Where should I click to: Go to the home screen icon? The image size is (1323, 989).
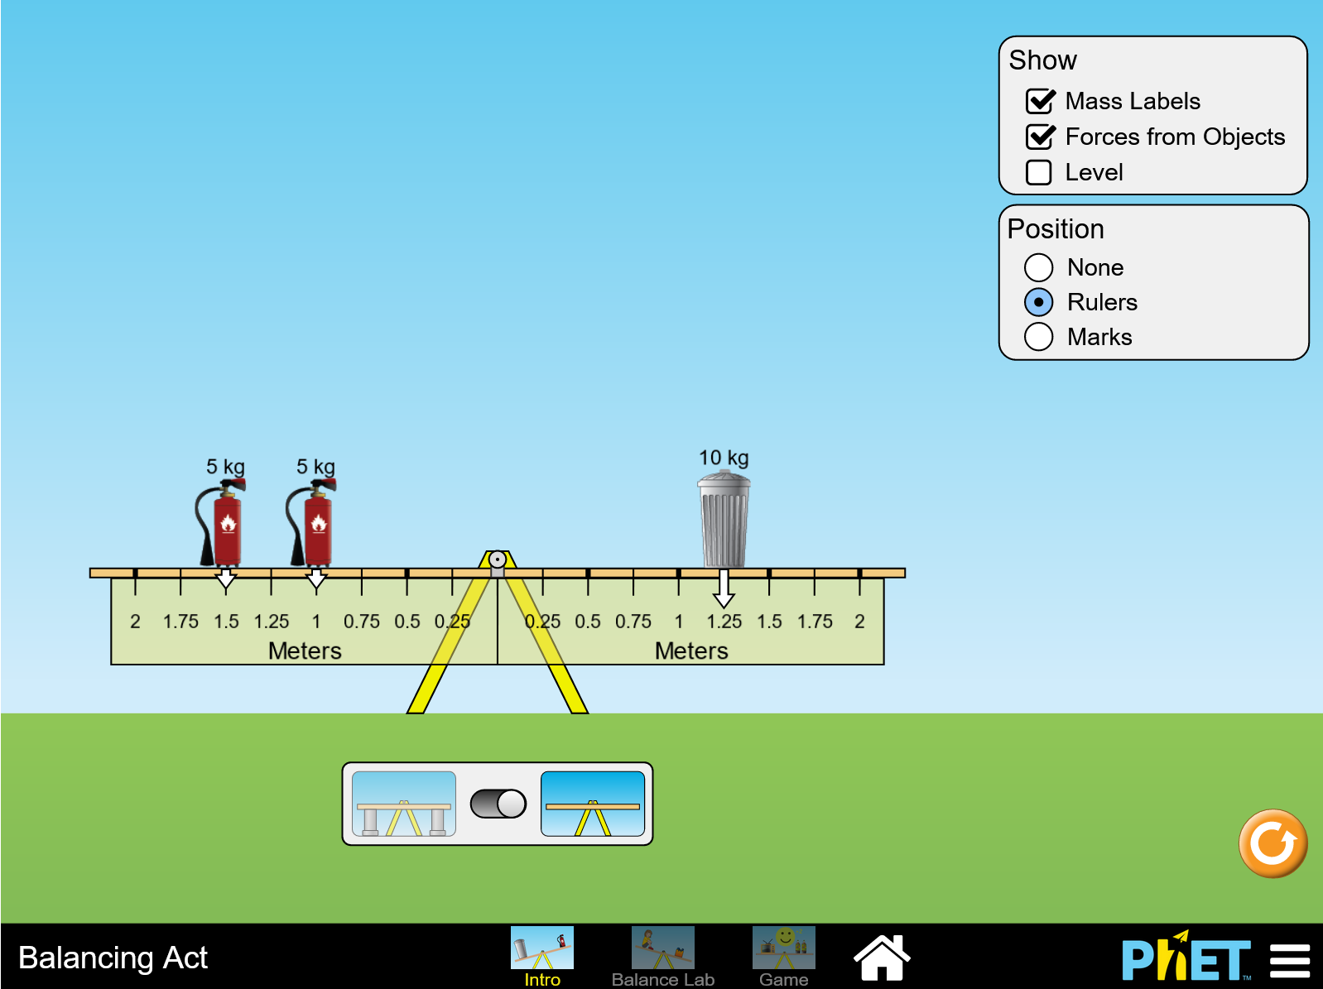[882, 958]
